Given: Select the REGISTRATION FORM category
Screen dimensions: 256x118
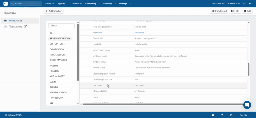Looking at the screenshot, I should 60,38.
